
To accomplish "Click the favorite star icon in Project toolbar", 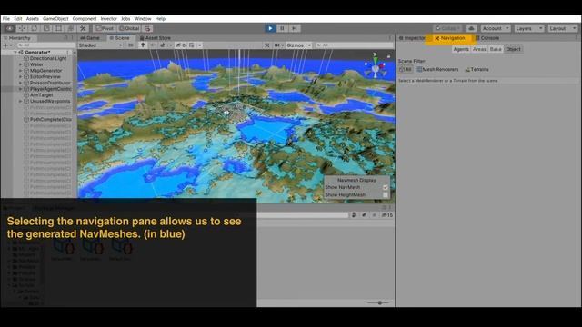I will 374,215.
